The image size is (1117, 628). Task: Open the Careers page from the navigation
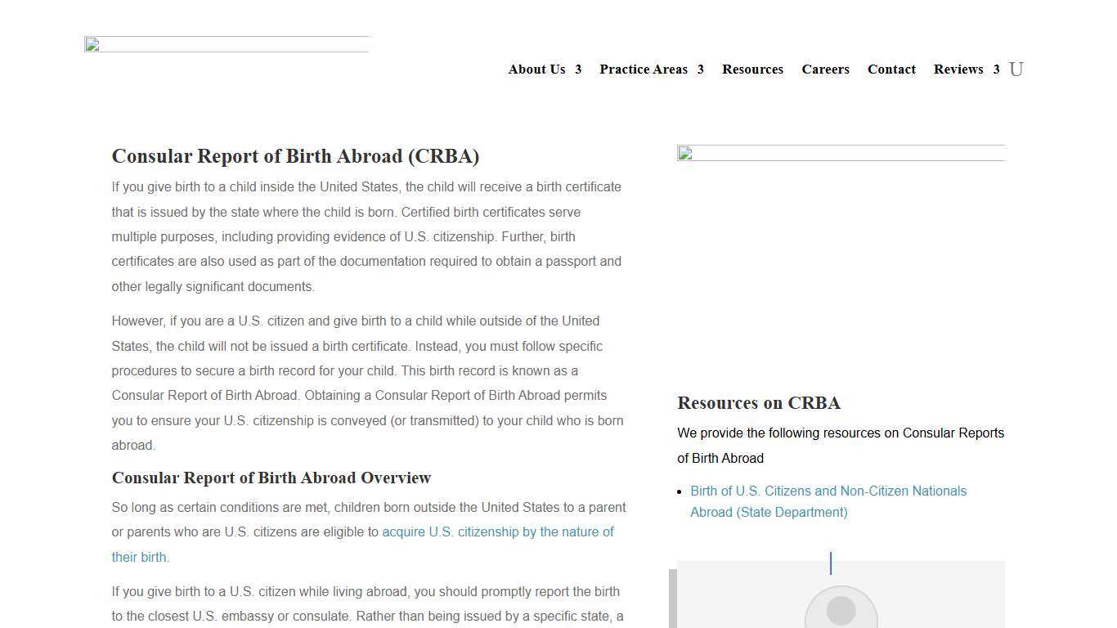tap(826, 70)
